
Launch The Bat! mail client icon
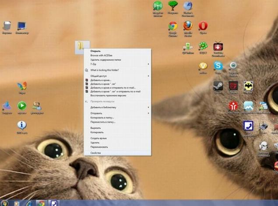coord(248,86)
